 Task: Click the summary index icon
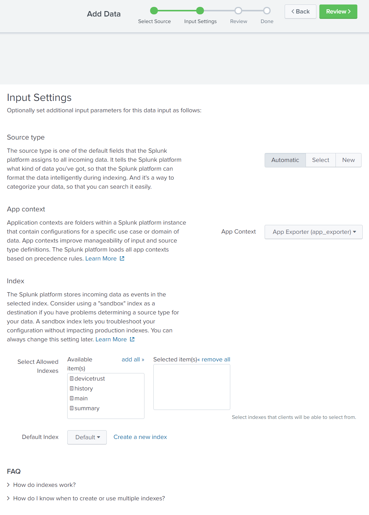click(x=71, y=408)
